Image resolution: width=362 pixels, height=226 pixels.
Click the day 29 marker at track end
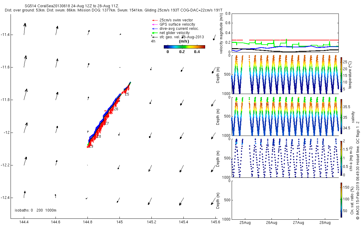click(x=91, y=146)
